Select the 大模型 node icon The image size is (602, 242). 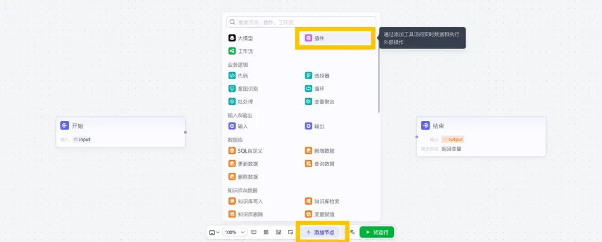point(232,38)
